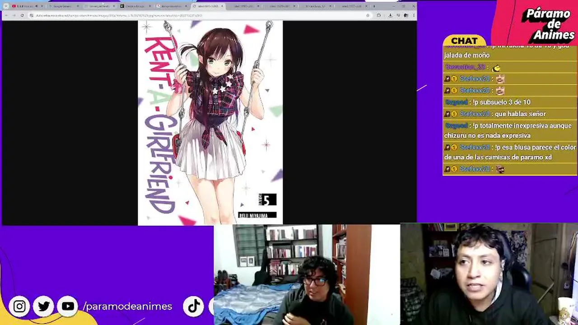Switch to the Google Gemini tab

tap(63, 6)
